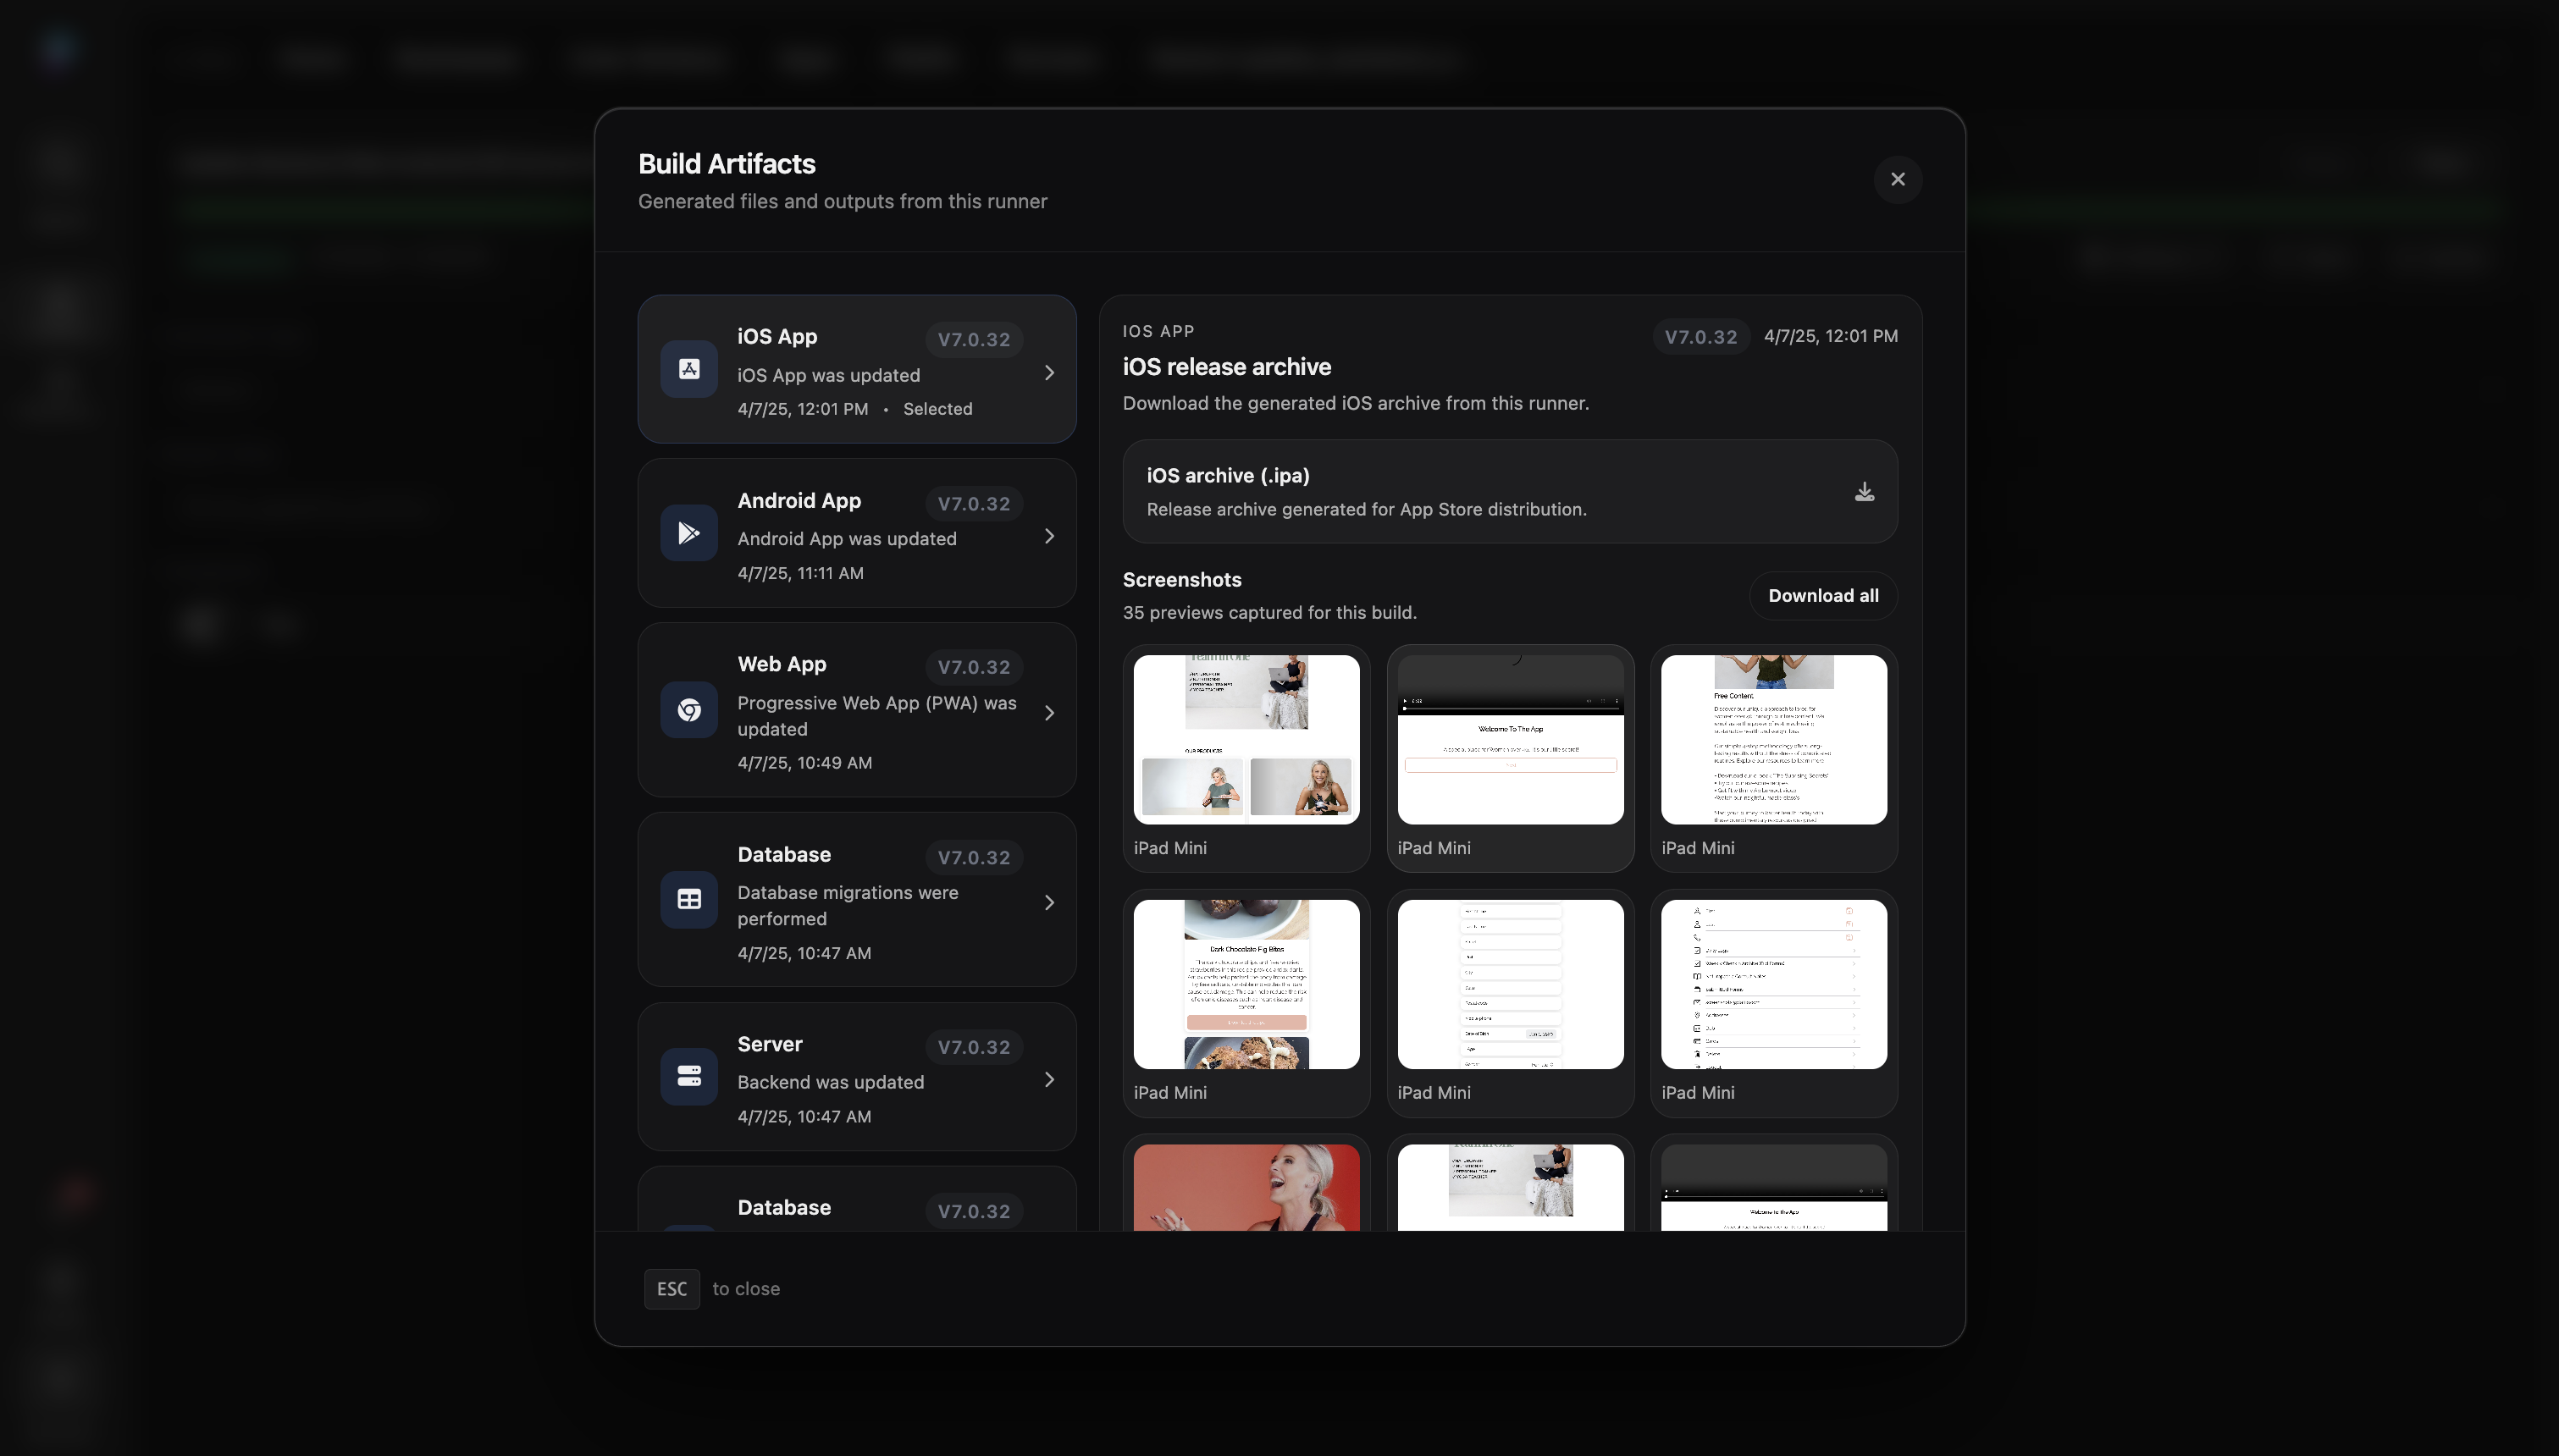Image resolution: width=2559 pixels, height=1456 pixels.
Task: Click 'Database migrations were performed' text
Action: pos(848,906)
